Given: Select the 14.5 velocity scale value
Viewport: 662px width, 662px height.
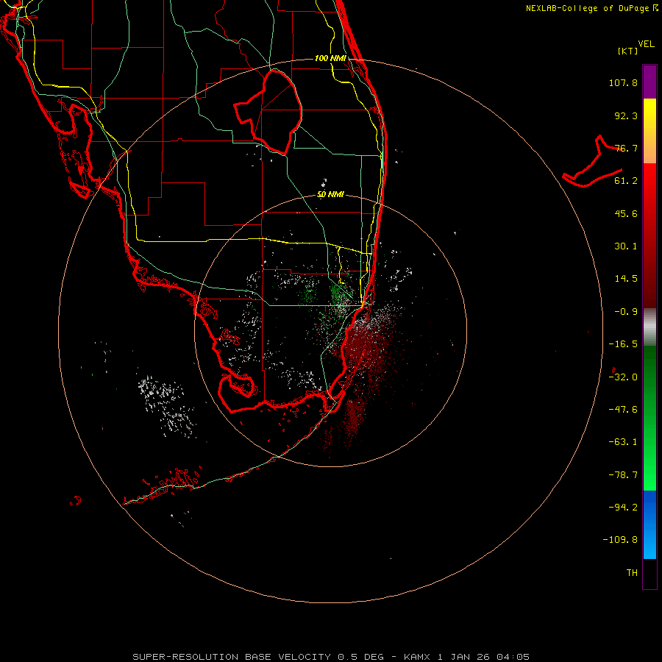Looking at the screenshot, I should point(626,279).
